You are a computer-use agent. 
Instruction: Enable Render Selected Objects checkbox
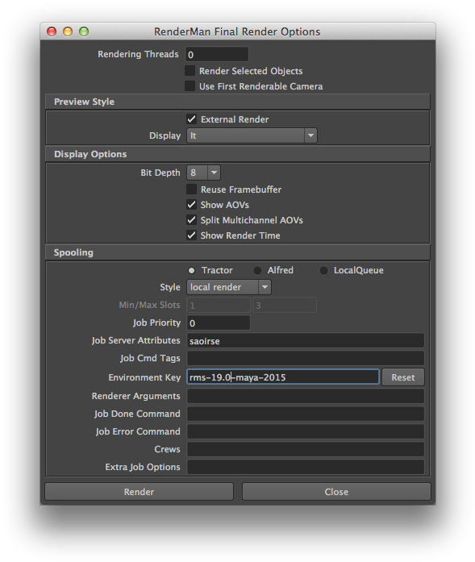tap(190, 71)
